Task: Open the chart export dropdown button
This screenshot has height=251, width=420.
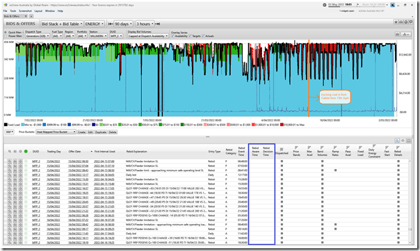Action: point(406,34)
